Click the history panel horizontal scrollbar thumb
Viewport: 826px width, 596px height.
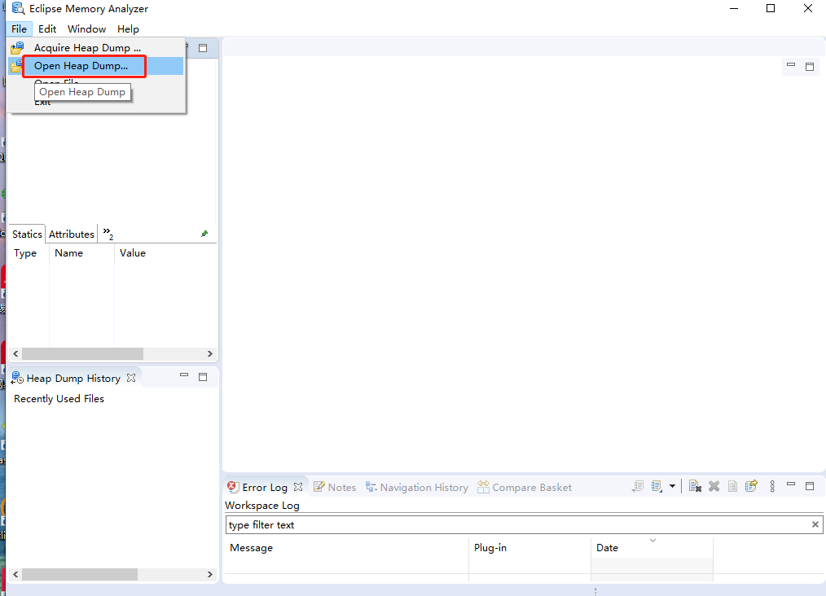coord(80,574)
